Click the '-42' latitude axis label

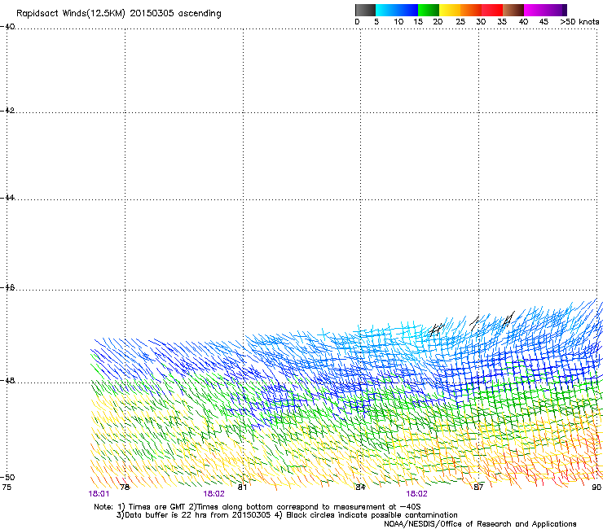point(7,110)
